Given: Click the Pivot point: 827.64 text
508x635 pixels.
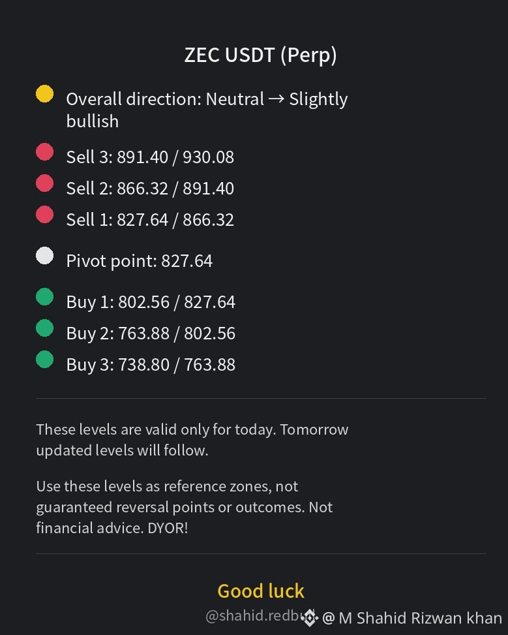Looking at the screenshot, I should [x=140, y=261].
